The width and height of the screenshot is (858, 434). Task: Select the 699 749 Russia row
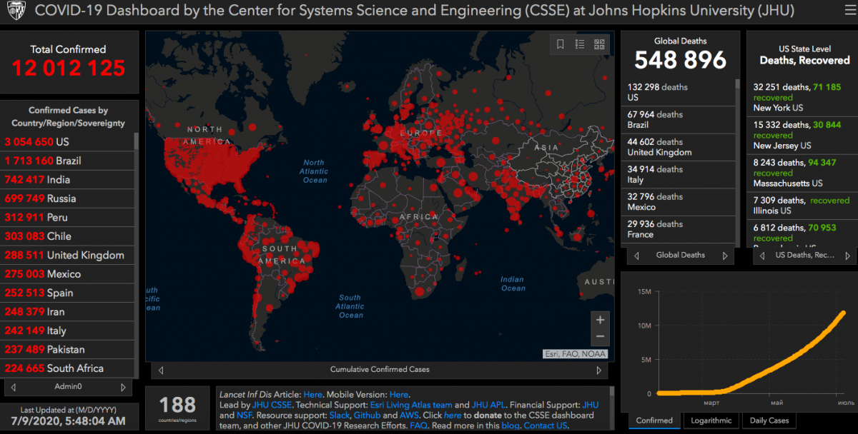(x=69, y=198)
